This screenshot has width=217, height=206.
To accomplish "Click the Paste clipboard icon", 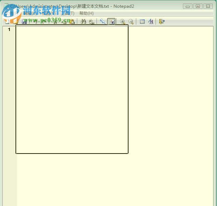I will point(72,21).
